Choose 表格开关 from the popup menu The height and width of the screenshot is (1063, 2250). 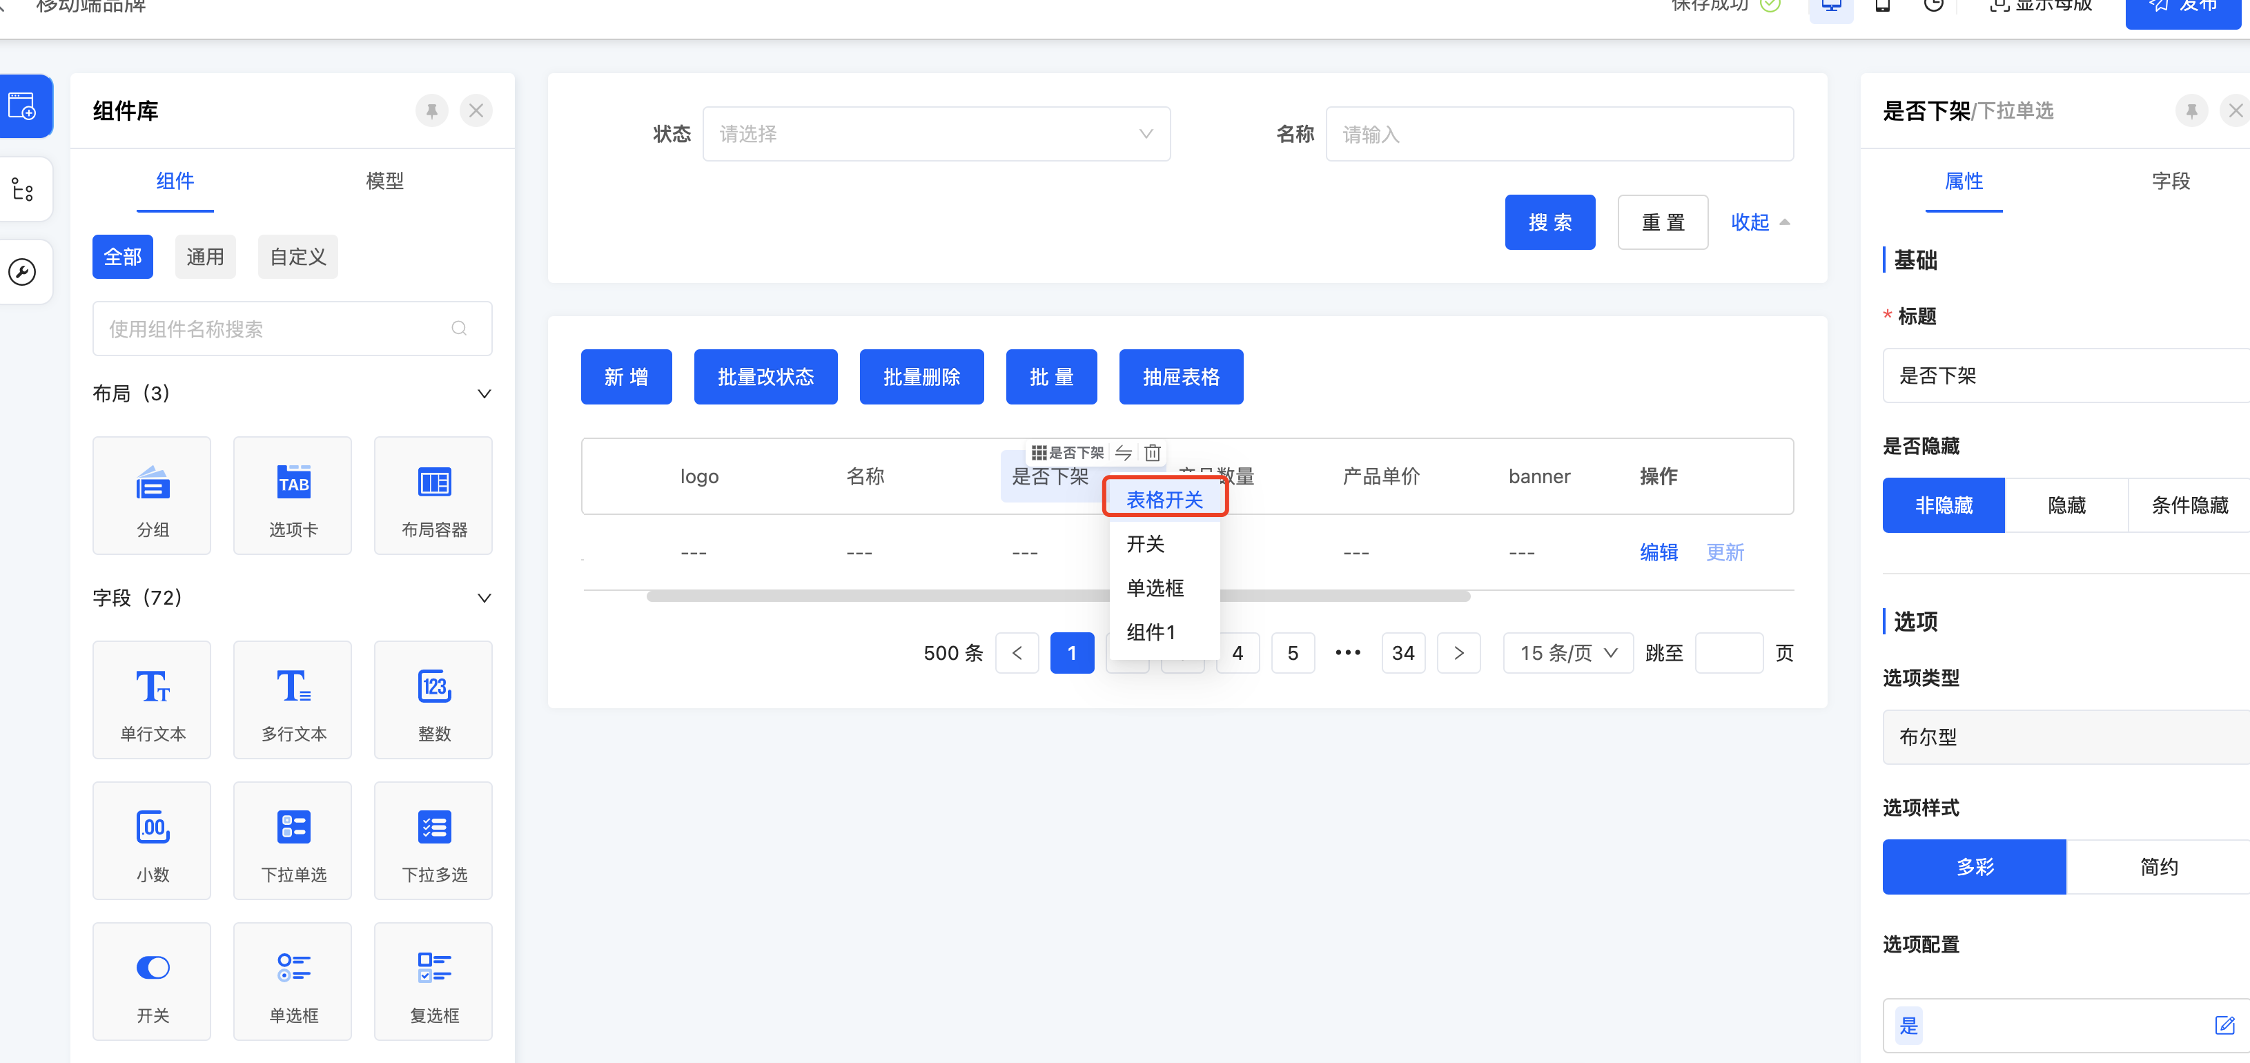tap(1164, 499)
